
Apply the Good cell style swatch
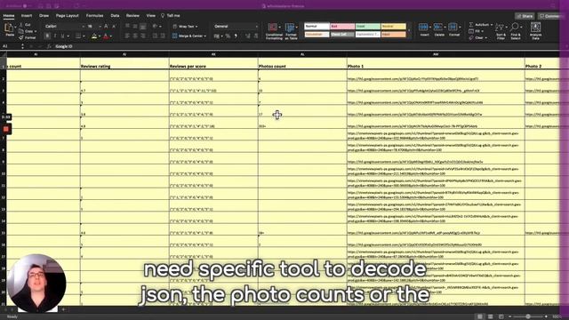[x=367, y=27]
